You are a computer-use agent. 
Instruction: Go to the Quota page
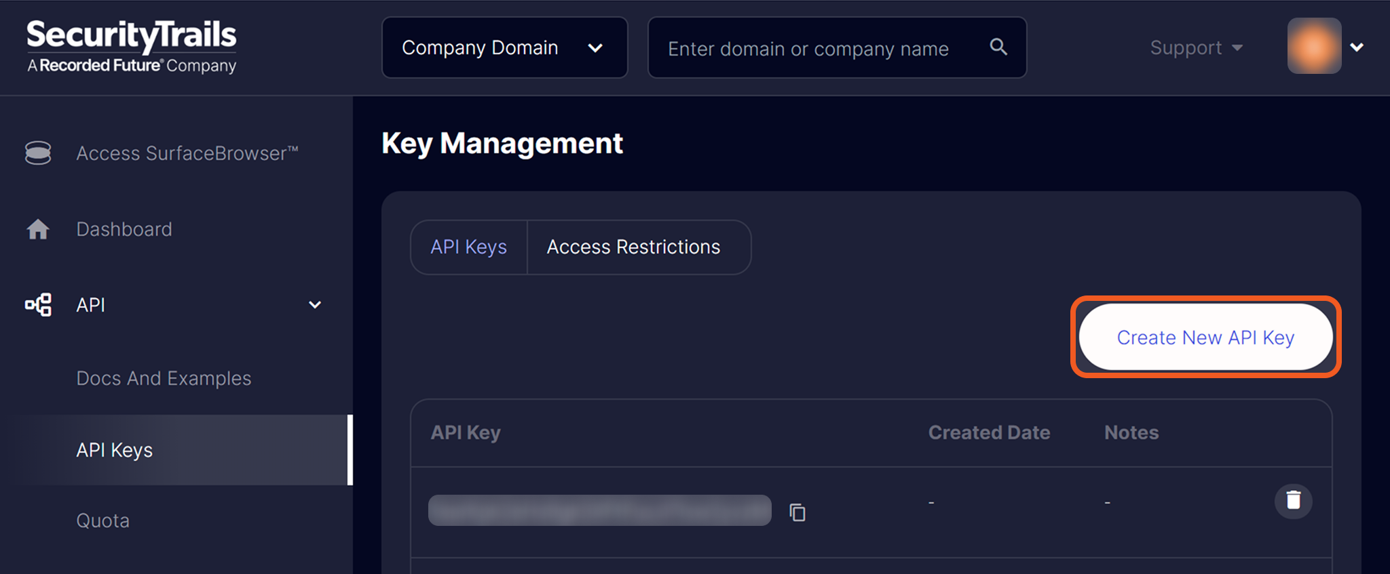[x=103, y=520]
